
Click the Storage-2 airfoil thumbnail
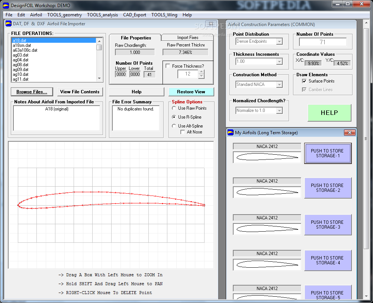point(267,192)
